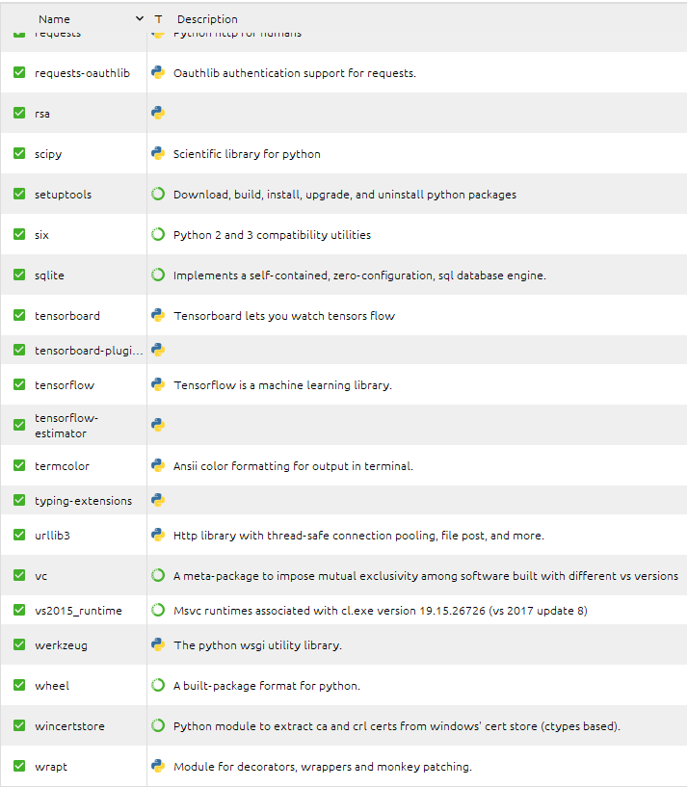Click the conda circle icon for vc
Screen dimensions: 687x787
click(x=158, y=575)
